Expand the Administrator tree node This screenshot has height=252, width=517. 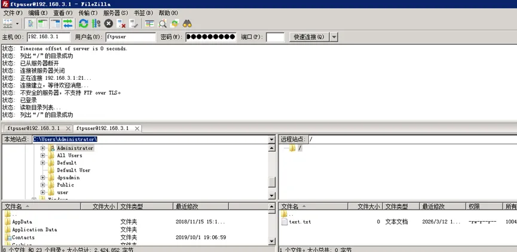click(x=42, y=148)
